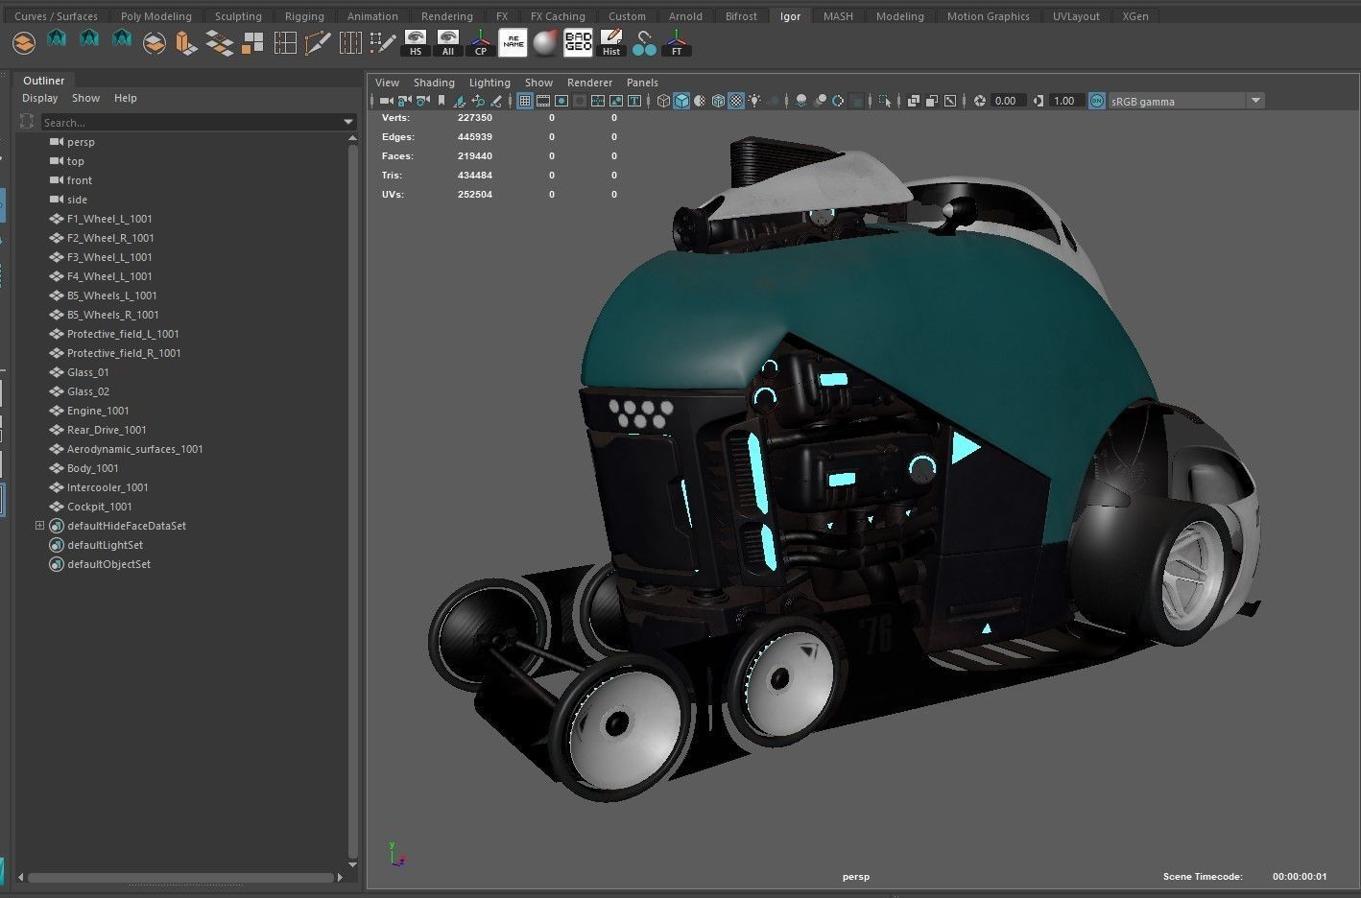Viewport: 1361px width, 898px height.
Task: Toggle use all lights bulb icon
Action: pos(754,101)
